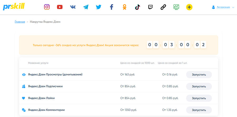Viewport: 237px width, 117px height.
Task: Expand the Авторизация dropdown arrow
Action: [233, 8]
